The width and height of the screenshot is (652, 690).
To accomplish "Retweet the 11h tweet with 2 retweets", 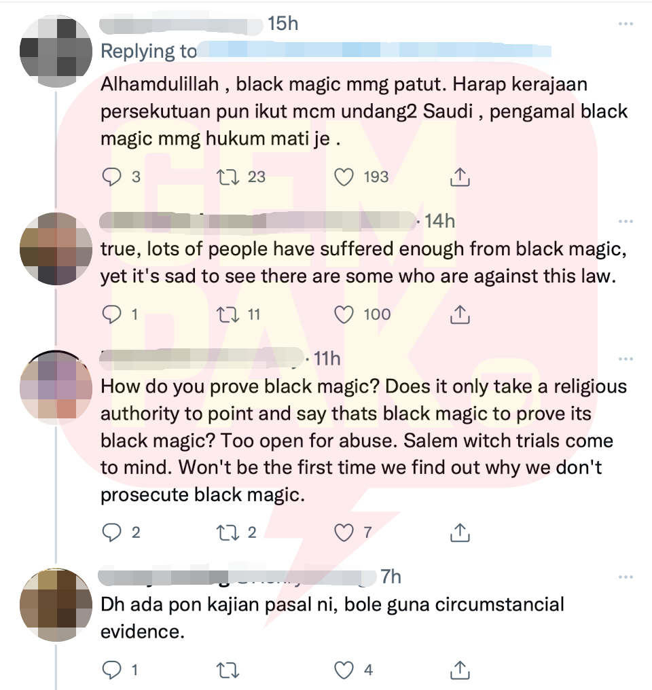I will pos(228,533).
